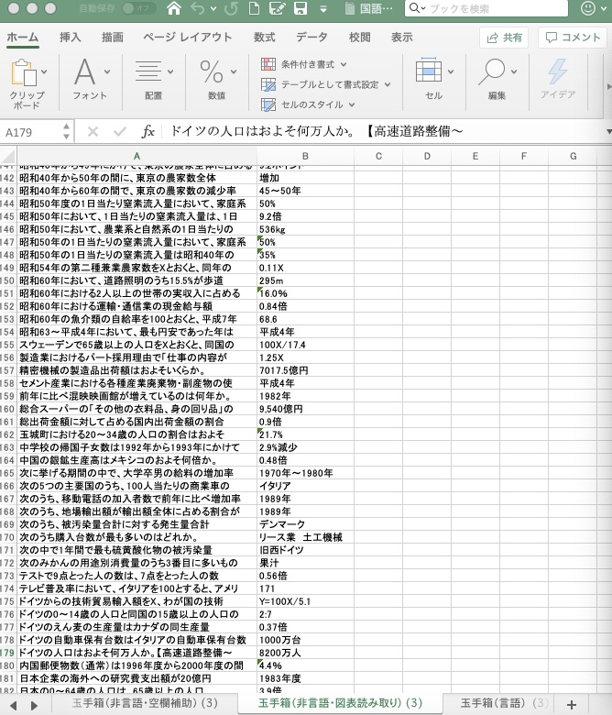Click the Undo arrow icon
The height and width of the screenshot is (715, 612).
[x=197, y=8]
